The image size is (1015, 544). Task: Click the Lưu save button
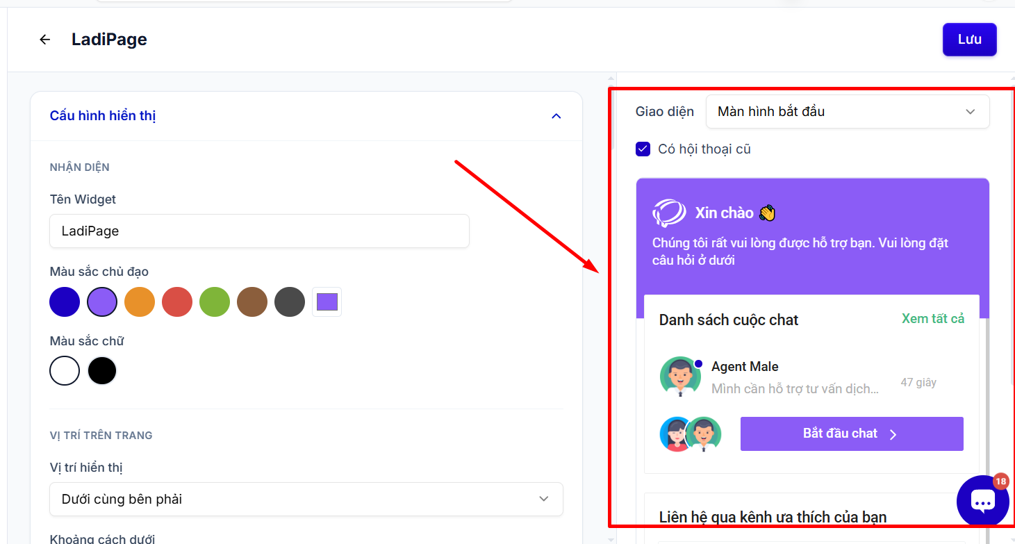[969, 40]
